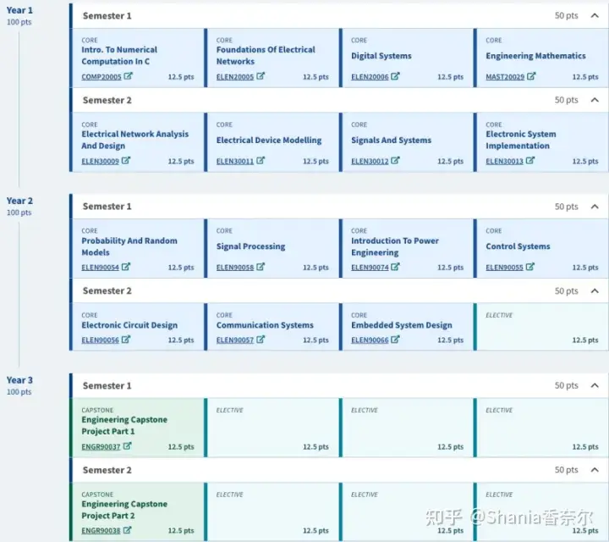Open the ELEN30012 subject link
Viewport: 609px width, 542px height.
point(370,161)
